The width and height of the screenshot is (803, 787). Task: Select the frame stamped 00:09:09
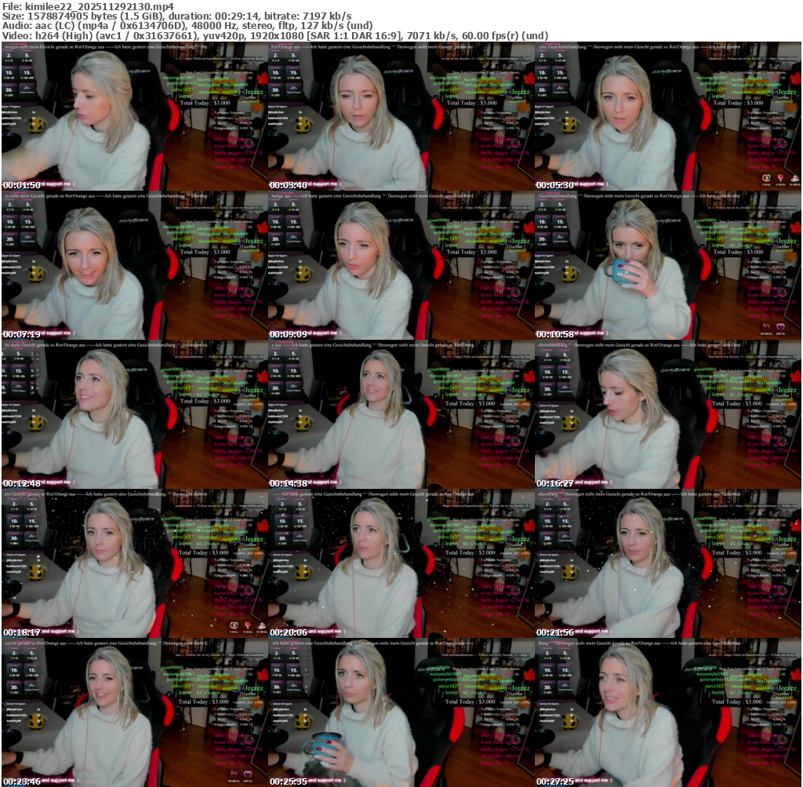pyautogui.click(x=401, y=265)
